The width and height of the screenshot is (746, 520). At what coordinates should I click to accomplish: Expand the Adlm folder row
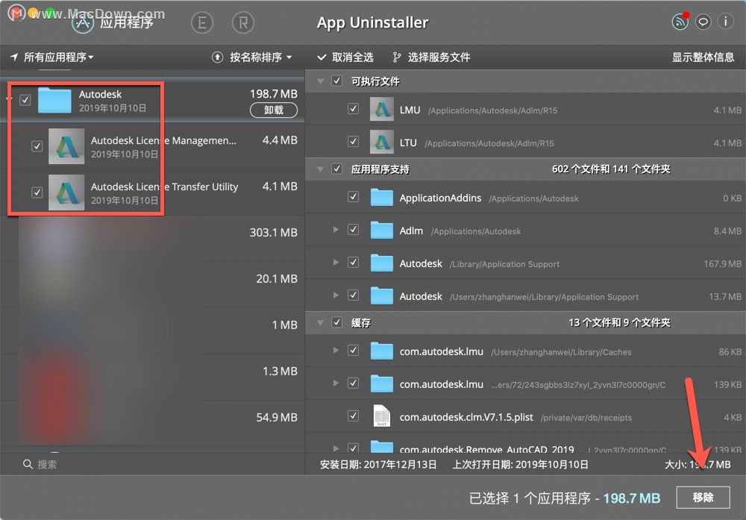pyautogui.click(x=336, y=230)
